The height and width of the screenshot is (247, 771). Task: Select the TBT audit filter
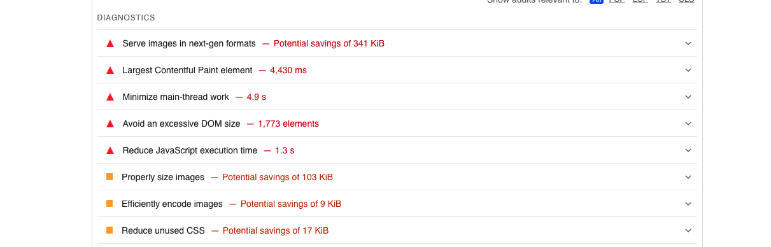[663, 1]
